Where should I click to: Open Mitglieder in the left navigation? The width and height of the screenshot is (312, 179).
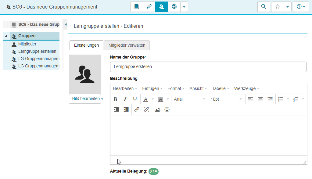coord(27,44)
